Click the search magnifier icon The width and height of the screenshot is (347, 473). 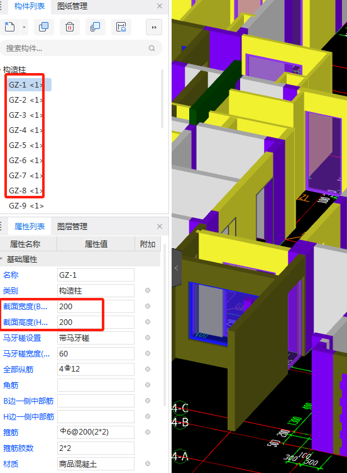pos(151,48)
